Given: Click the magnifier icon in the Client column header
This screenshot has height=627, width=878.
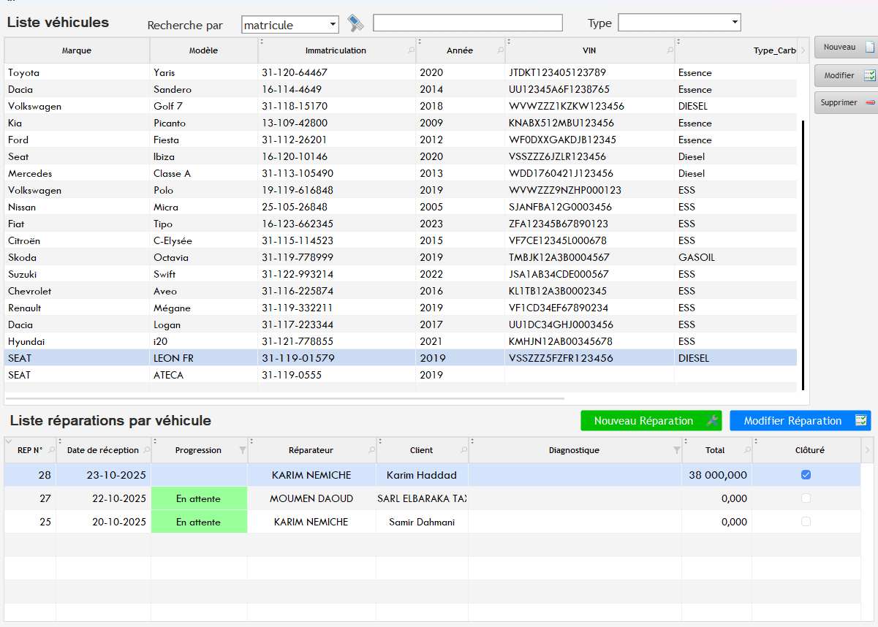Looking at the screenshot, I should pos(463,450).
